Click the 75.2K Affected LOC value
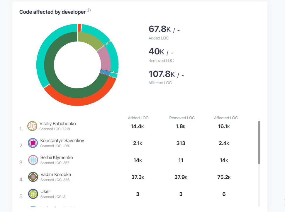 tap(225, 177)
